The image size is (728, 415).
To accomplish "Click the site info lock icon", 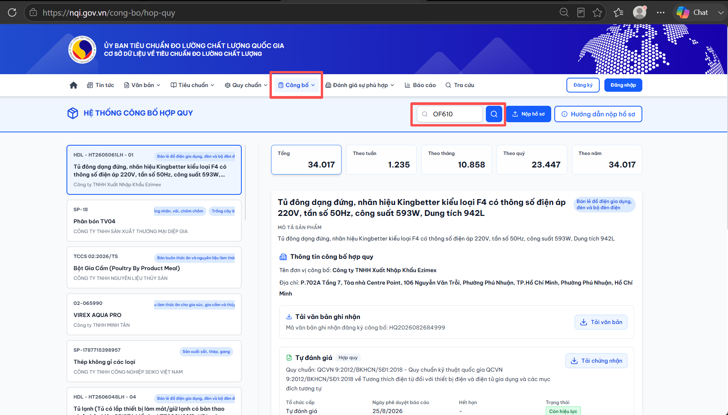I will [x=34, y=12].
